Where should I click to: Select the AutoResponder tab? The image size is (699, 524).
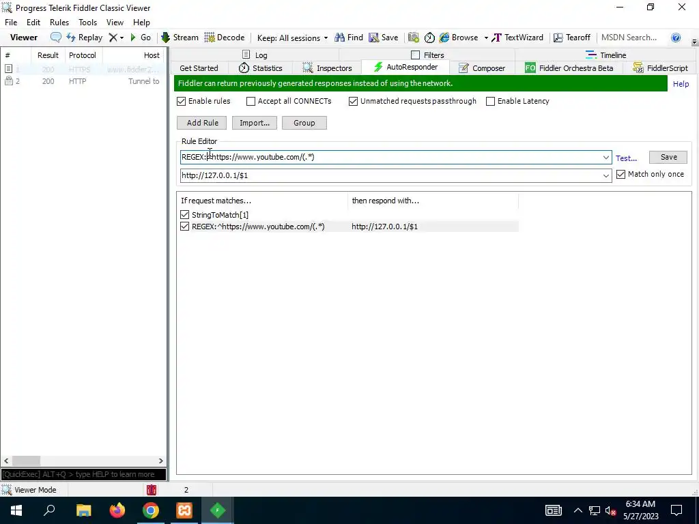click(405, 68)
